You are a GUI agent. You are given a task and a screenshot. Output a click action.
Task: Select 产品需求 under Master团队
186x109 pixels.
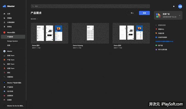(x=13, y=37)
